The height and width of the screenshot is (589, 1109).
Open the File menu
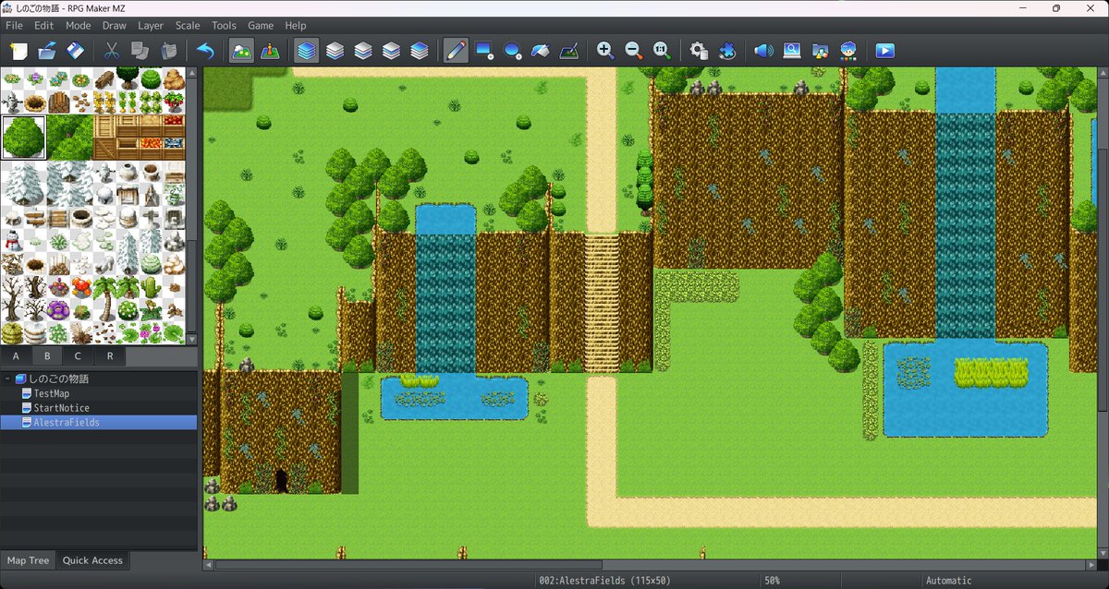[14, 26]
